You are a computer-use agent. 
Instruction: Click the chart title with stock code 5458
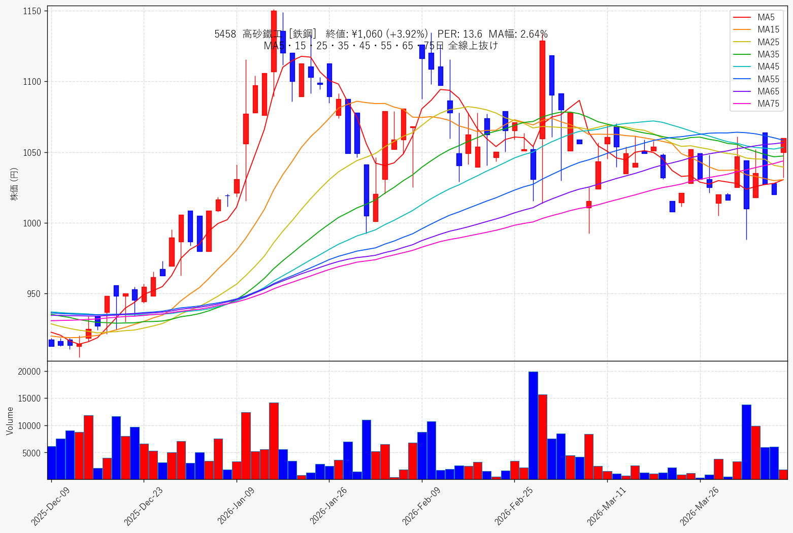point(381,34)
